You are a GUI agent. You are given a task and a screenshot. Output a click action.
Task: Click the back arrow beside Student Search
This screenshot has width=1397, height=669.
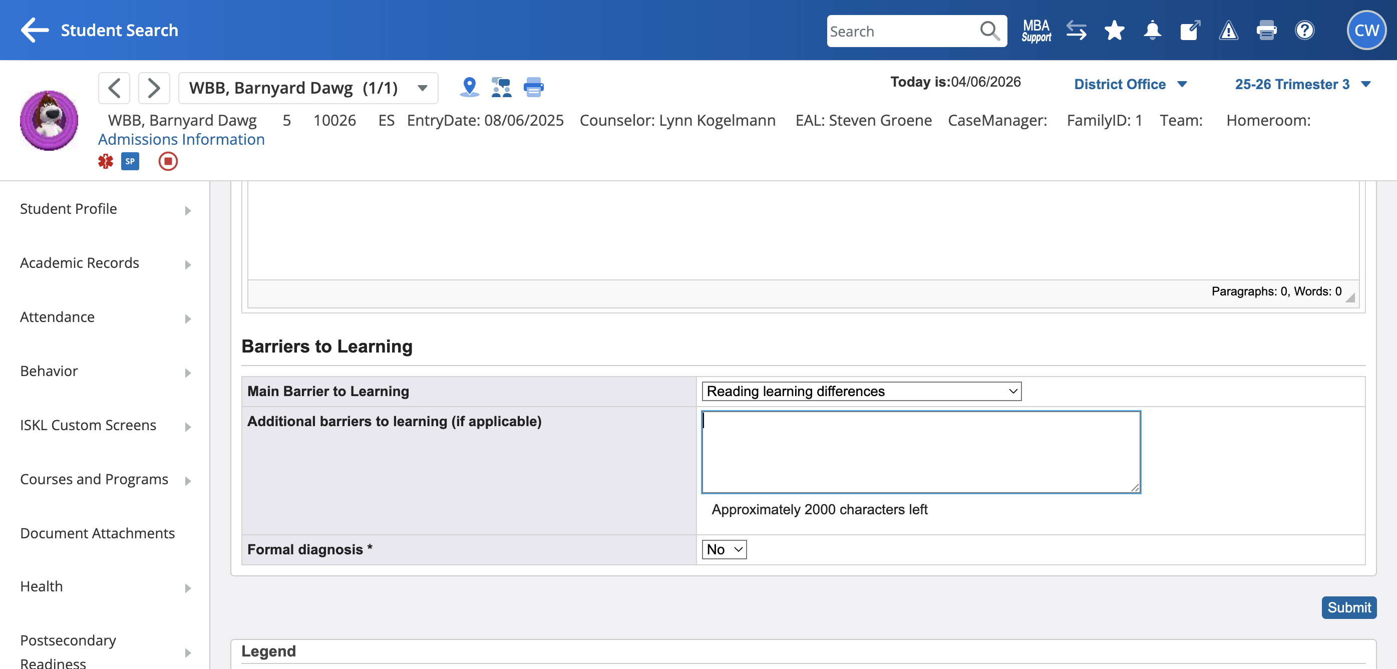(x=35, y=30)
